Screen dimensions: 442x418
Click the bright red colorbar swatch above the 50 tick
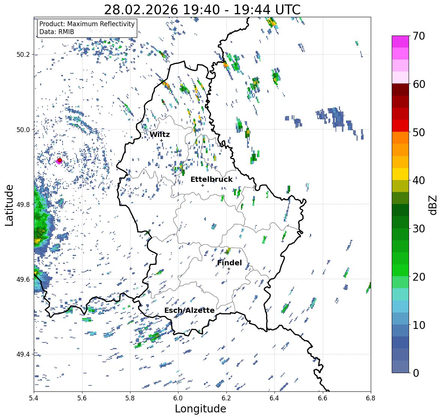pyautogui.click(x=400, y=126)
